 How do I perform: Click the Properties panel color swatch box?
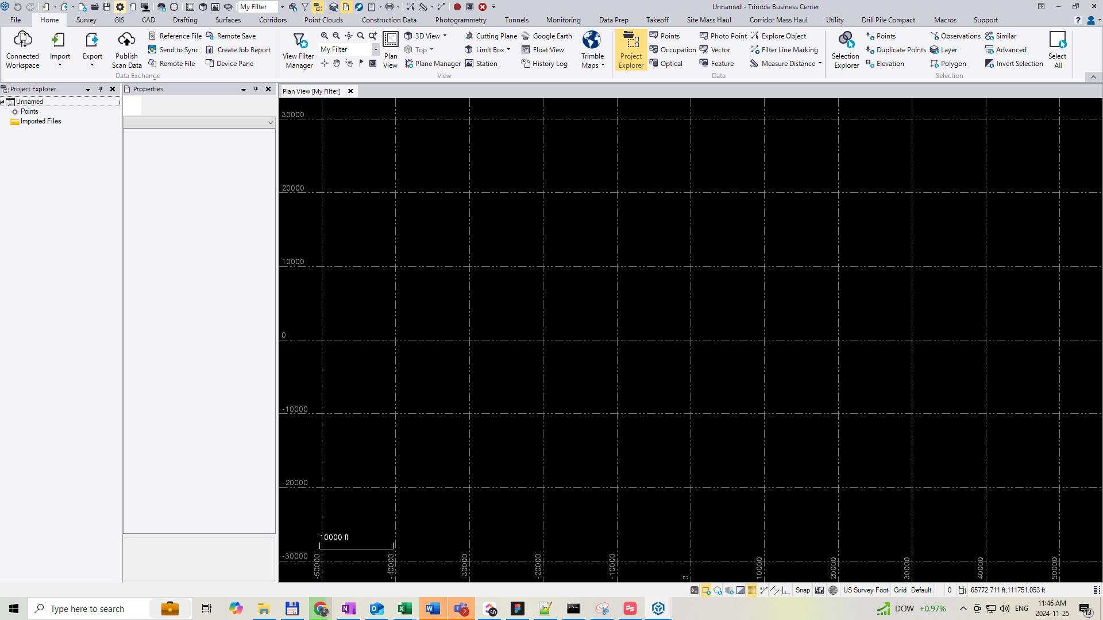(132, 106)
